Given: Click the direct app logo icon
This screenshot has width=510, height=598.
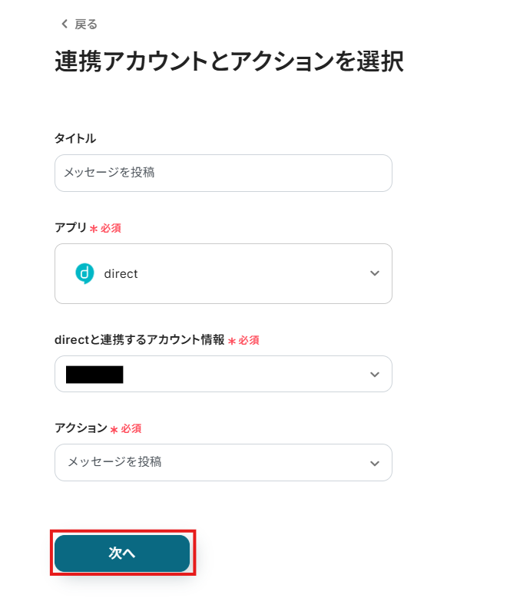Looking at the screenshot, I should point(84,273).
